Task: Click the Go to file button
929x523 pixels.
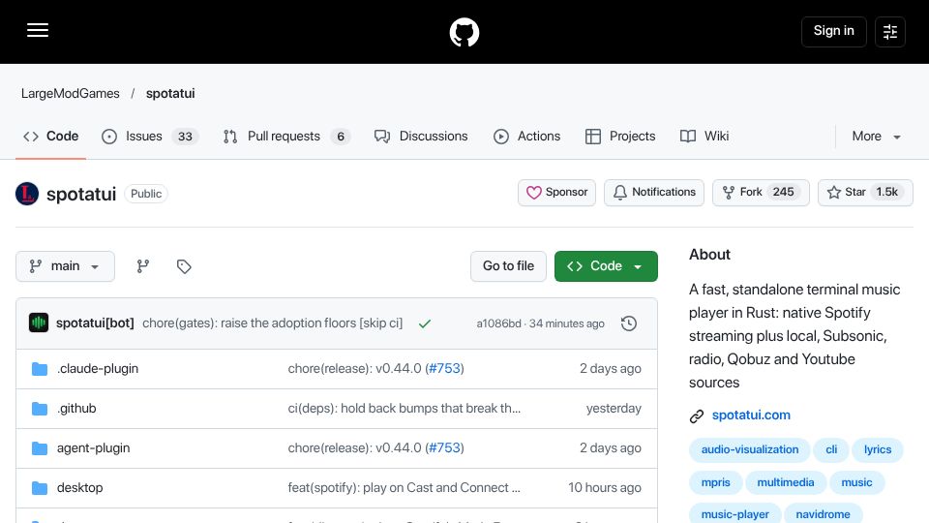Action: click(x=508, y=266)
